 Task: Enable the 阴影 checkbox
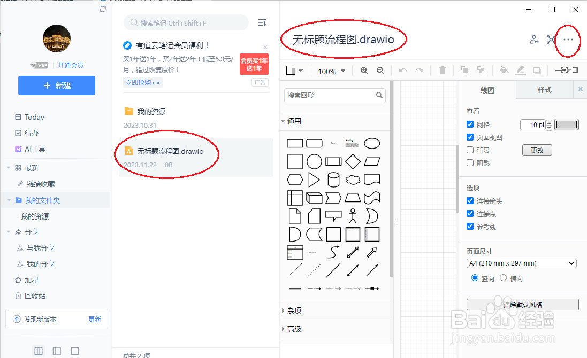tap(470, 162)
